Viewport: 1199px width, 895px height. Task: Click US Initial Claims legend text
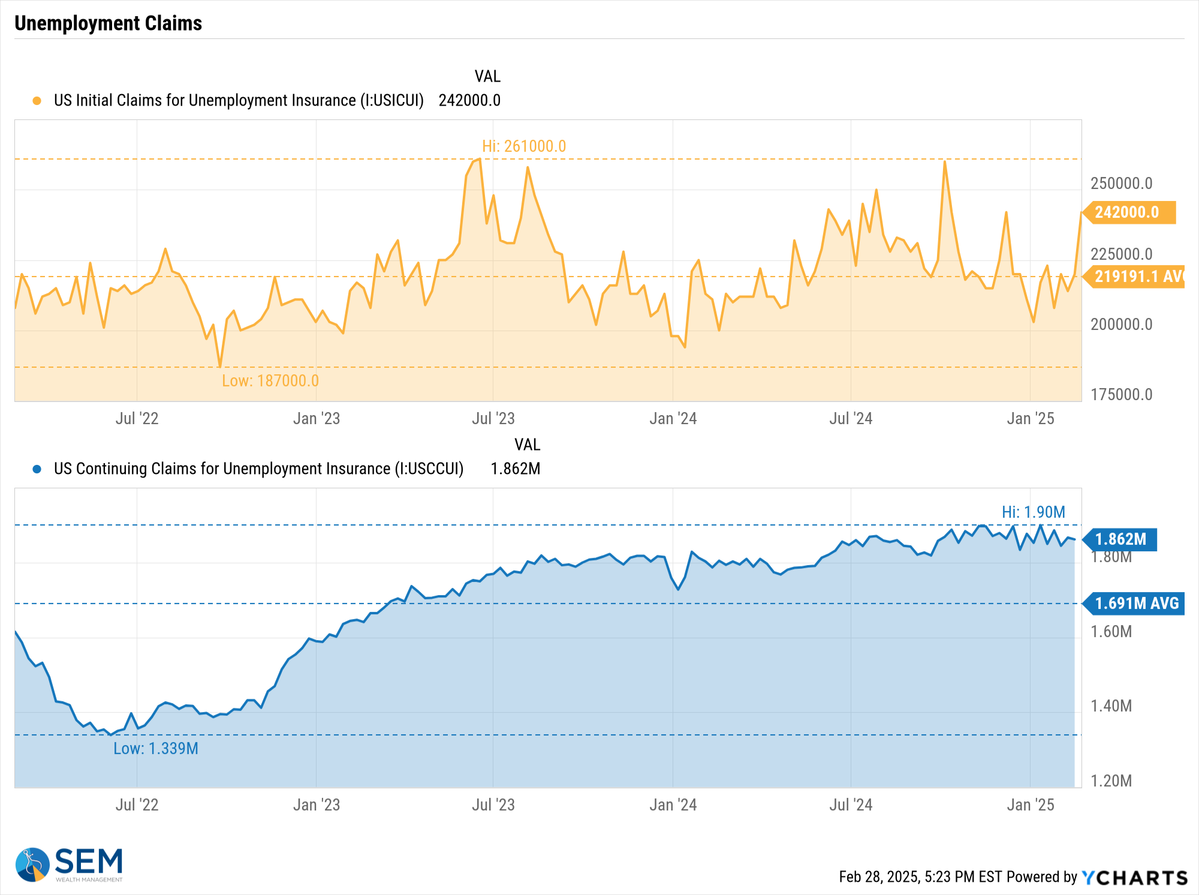(x=238, y=101)
